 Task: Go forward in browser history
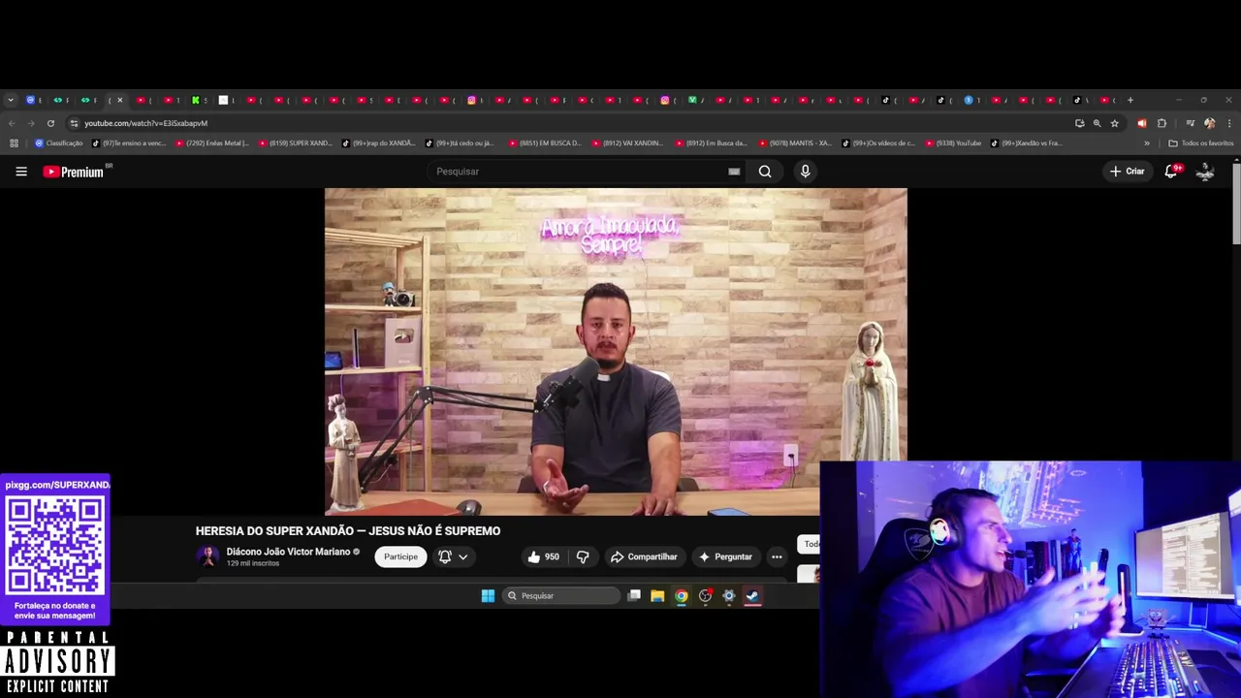31,123
